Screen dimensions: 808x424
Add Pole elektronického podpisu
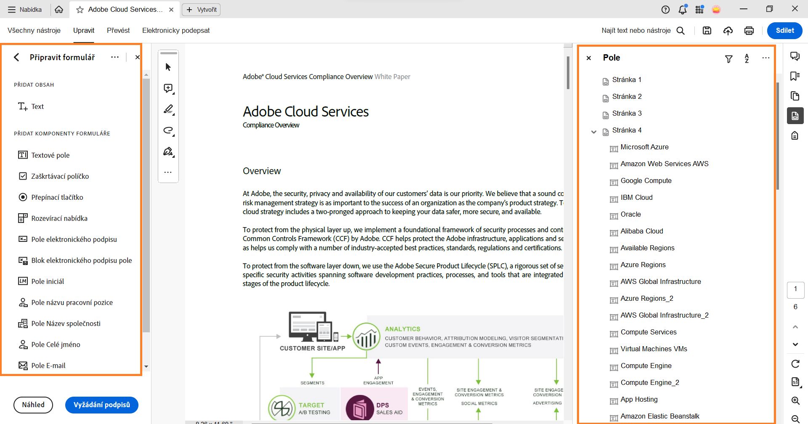(67, 239)
